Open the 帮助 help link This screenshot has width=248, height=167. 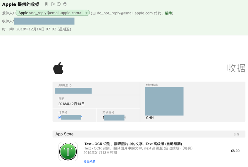pyautogui.click(x=168, y=13)
